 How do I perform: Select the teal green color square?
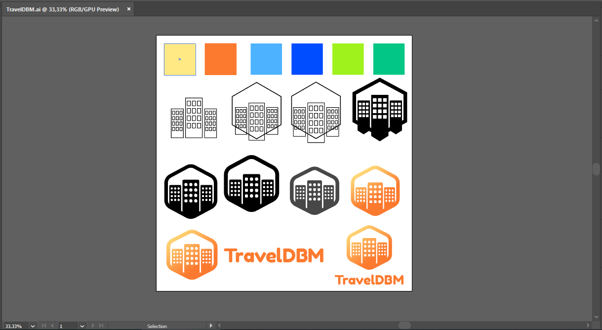point(389,59)
